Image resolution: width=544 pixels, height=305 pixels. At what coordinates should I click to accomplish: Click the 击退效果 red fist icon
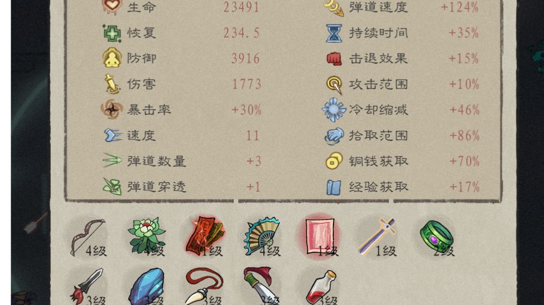point(334,58)
